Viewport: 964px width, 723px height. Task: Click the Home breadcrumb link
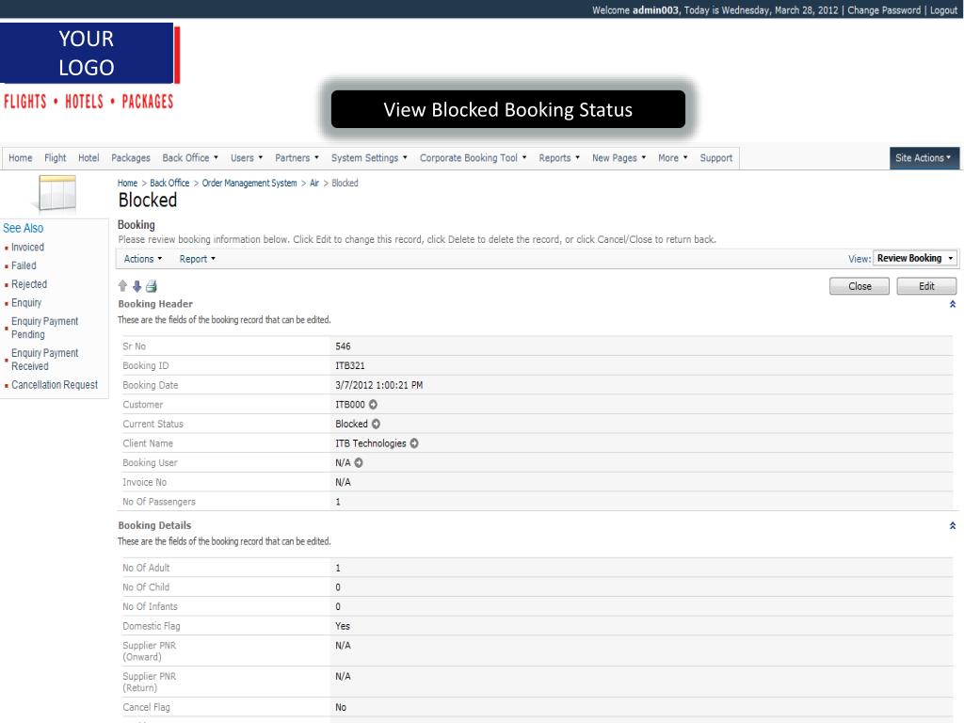click(127, 184)
